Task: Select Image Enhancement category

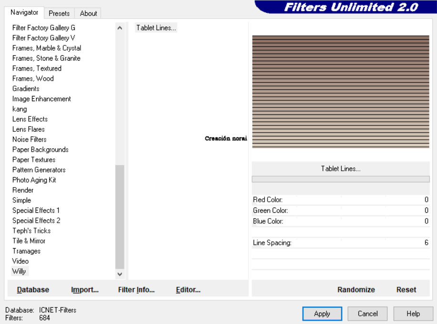Action: pyautogui.click(x=41, y=99)
